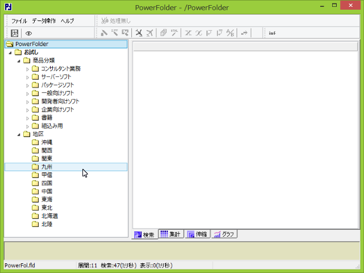The width and height of the screenshot is (364, 273).
Task: Collapse the 地区 tree node
Action: 19,134
